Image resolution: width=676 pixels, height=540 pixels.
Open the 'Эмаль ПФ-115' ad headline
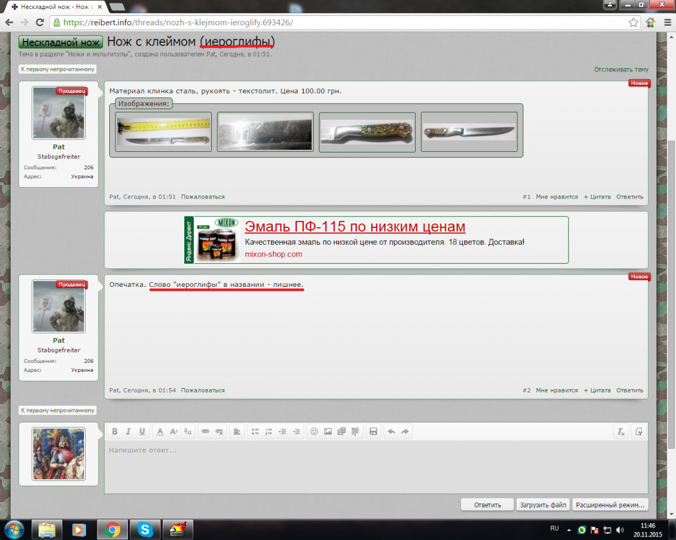(355, 227)
